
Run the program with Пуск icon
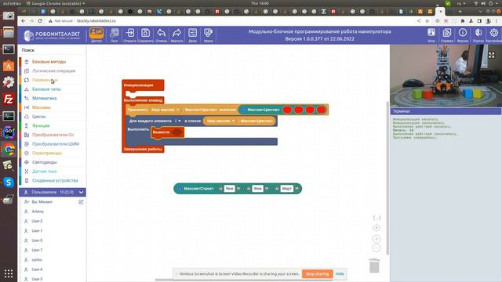point(115,34)
